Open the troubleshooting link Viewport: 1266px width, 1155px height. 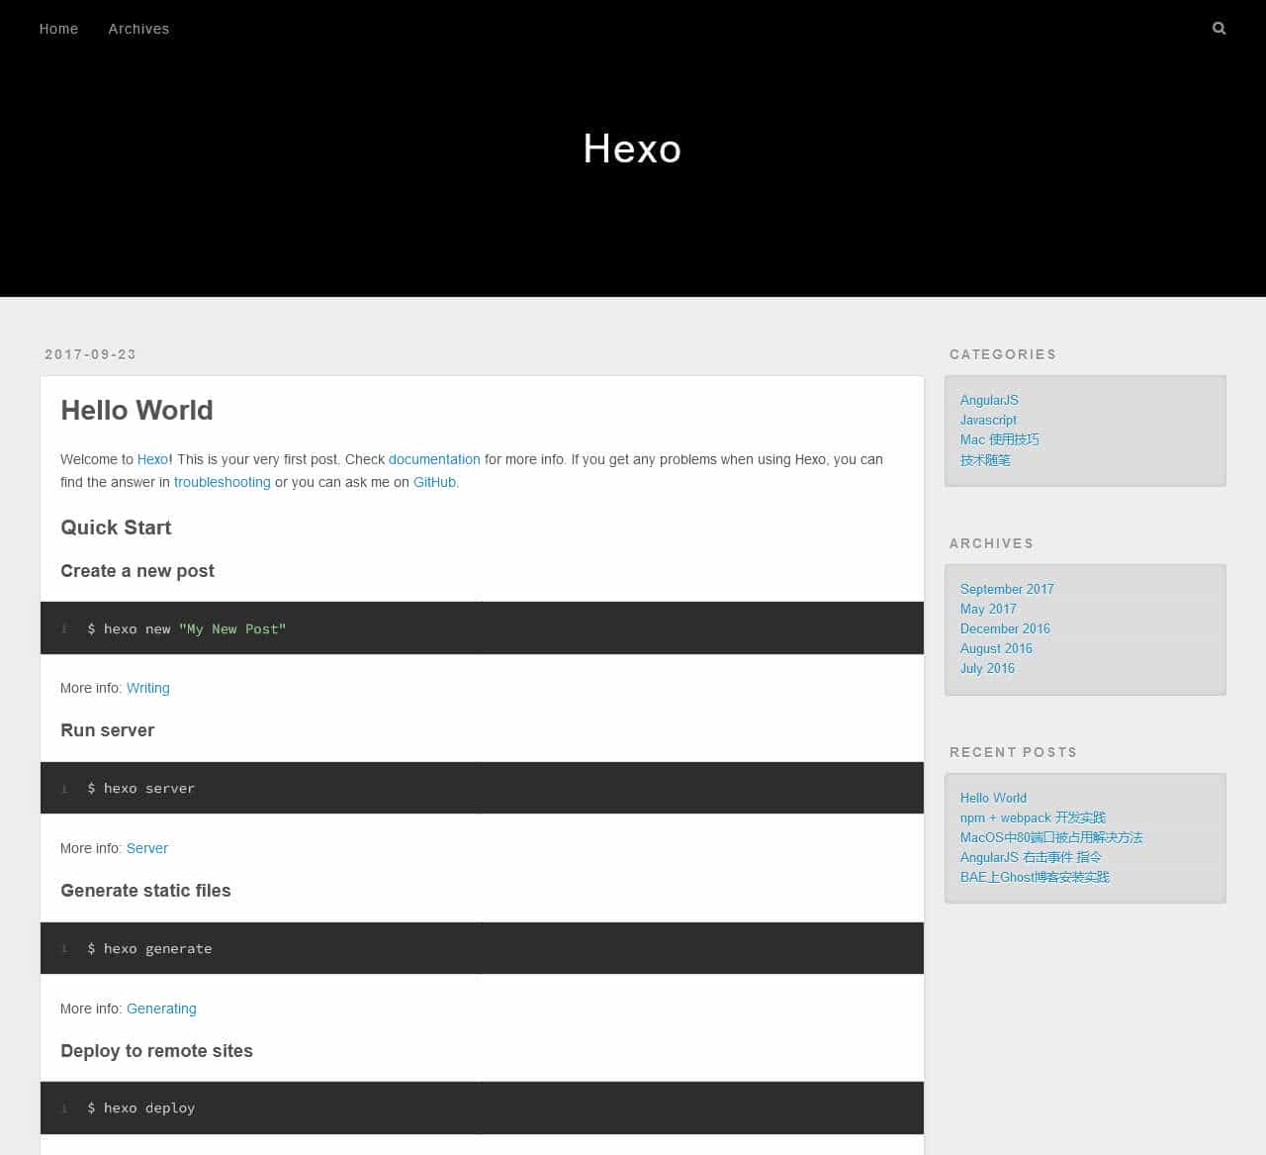(222, 482)
